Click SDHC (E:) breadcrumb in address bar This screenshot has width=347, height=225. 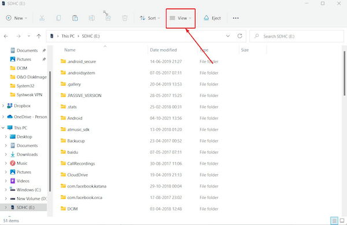tap(91, 36)
